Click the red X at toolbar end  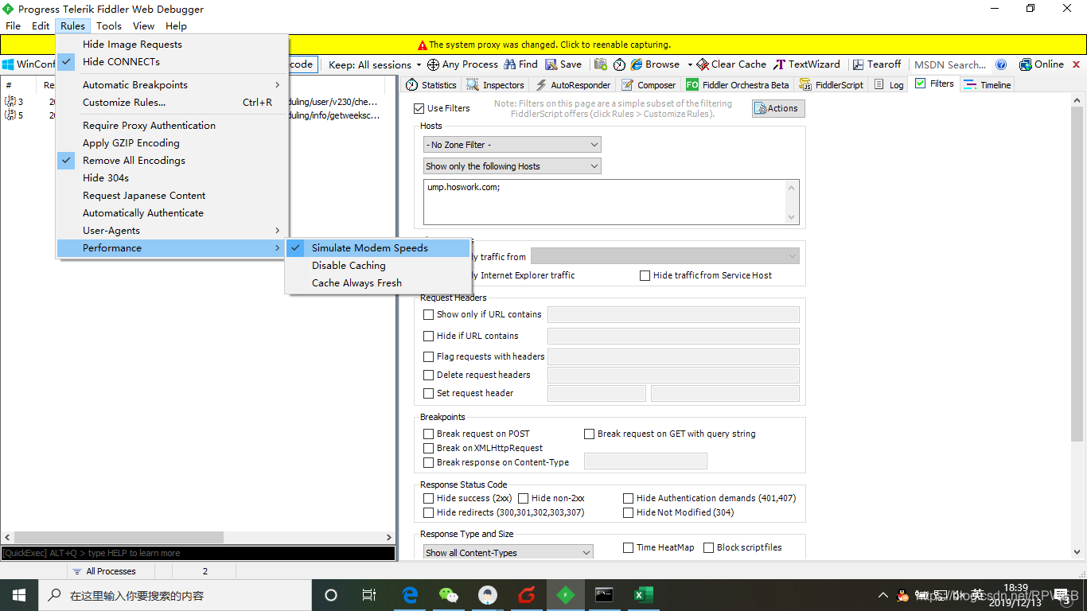[x=1077, y=64]
